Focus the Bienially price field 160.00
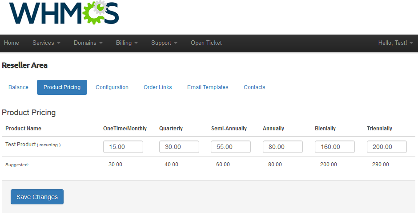 tap(335, 147)
